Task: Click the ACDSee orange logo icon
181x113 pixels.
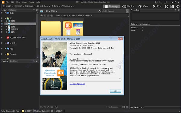Action: 3,2
